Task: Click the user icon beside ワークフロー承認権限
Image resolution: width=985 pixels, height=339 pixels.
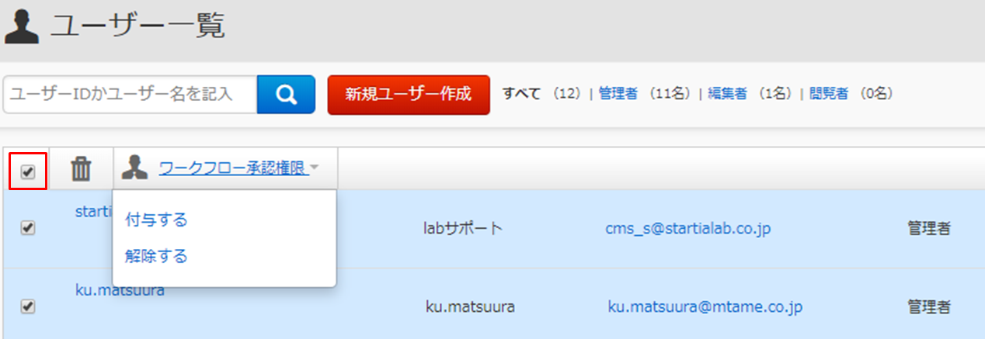Action: (x=135, y=168)
